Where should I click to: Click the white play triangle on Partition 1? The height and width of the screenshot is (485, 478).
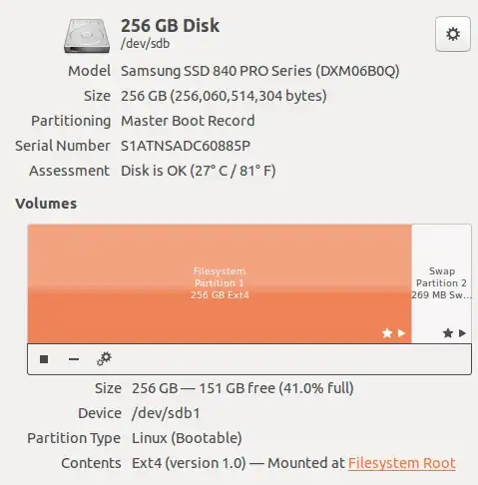(401, 333)
